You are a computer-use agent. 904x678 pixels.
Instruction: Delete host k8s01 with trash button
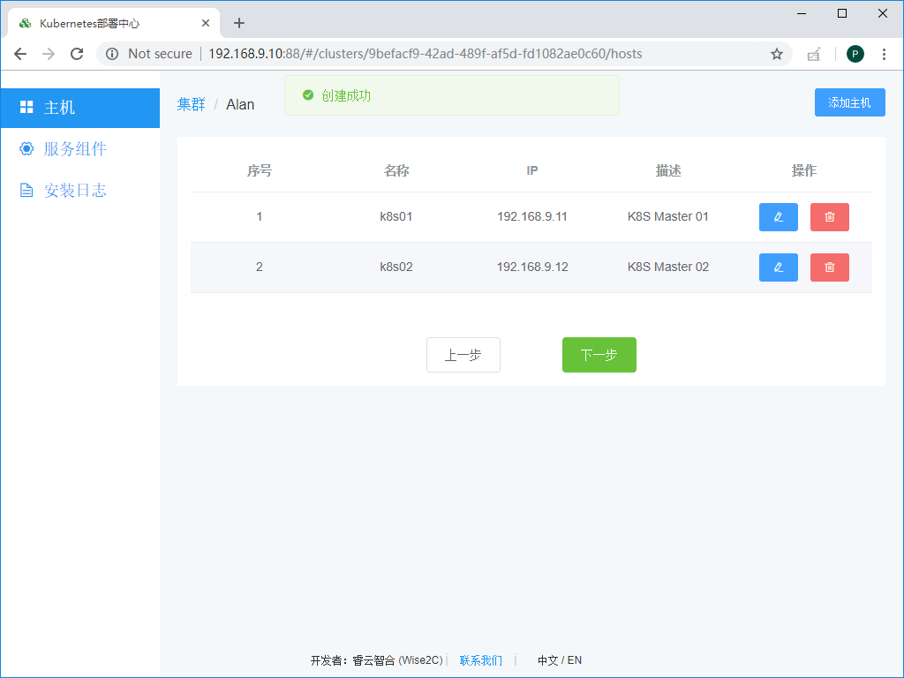coord(830,217)
